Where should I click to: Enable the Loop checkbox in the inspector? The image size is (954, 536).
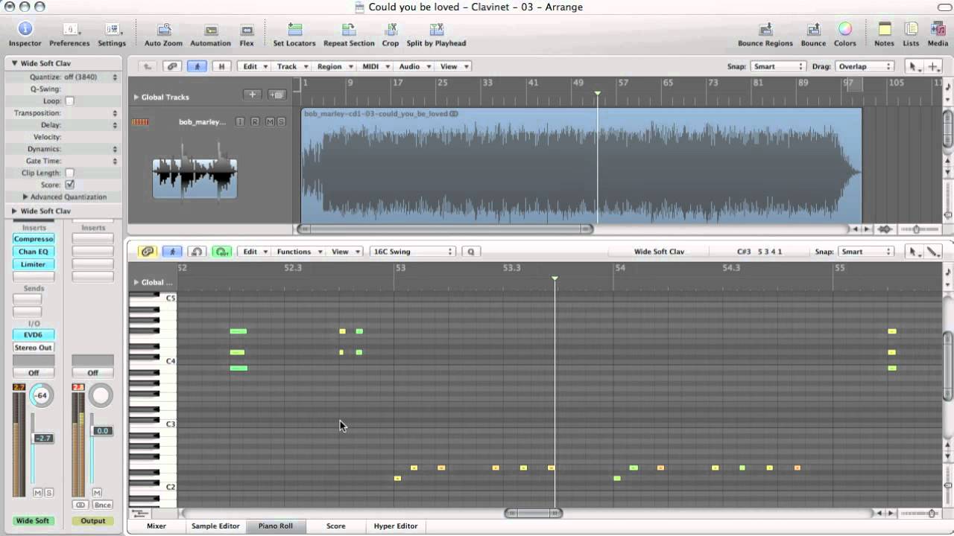pos(69,101)
